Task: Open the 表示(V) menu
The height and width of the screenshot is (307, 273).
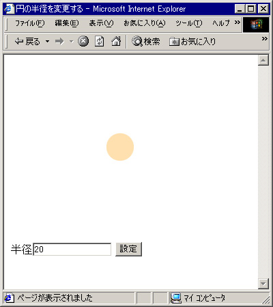Action: tap(101, 23)
